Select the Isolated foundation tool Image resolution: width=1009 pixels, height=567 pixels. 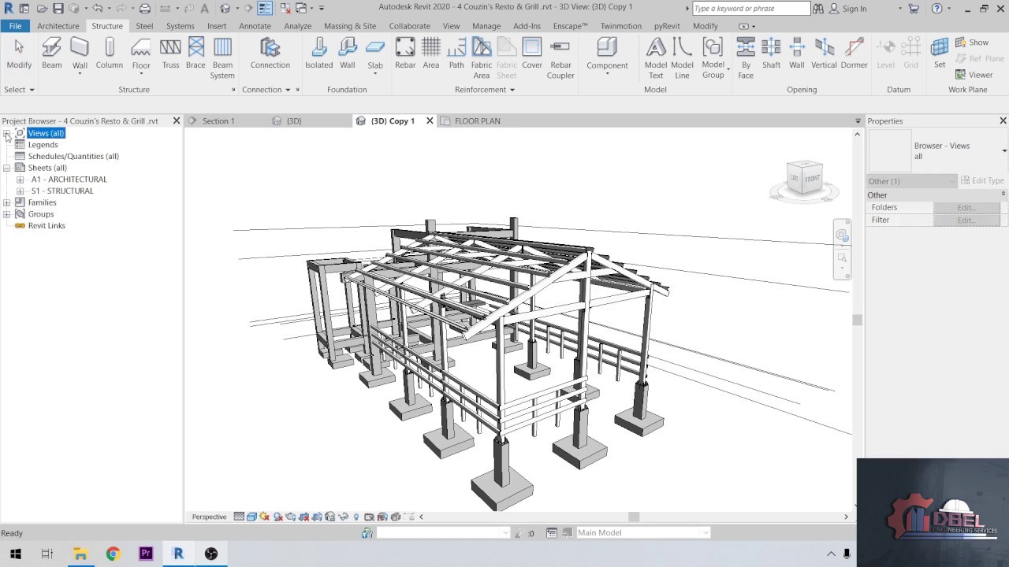click(319, 54)
